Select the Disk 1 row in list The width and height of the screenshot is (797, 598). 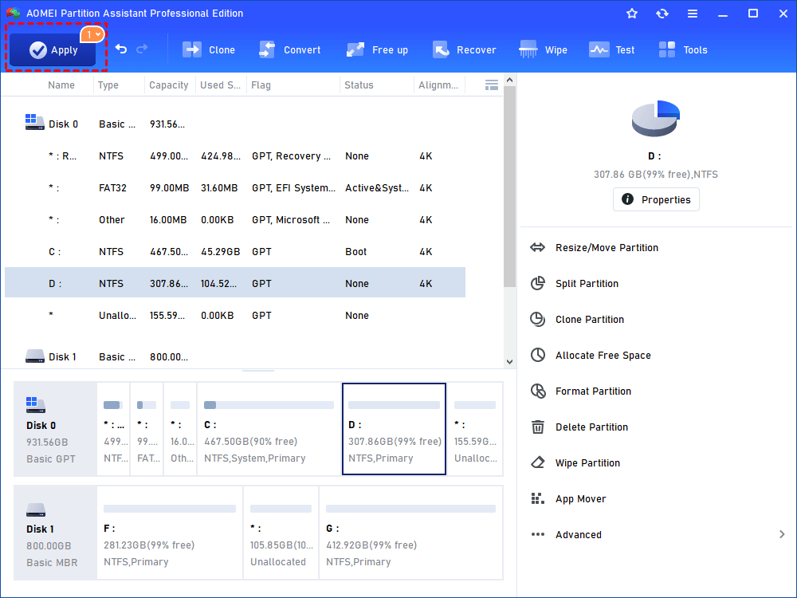[x=235, y=357]
